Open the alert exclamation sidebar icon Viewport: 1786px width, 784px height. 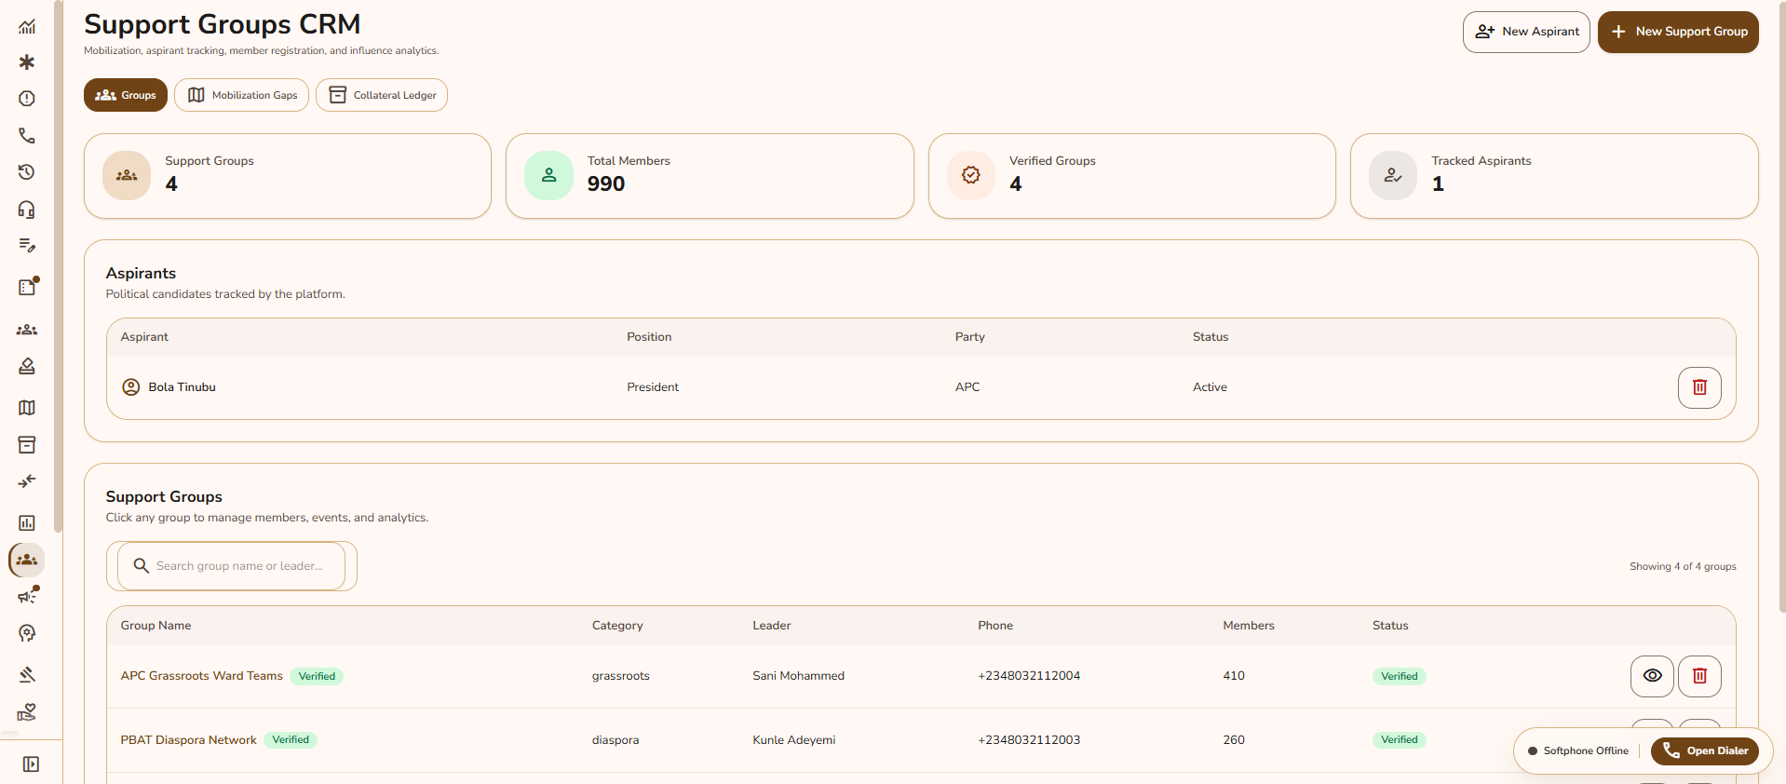tap(27, 99)
